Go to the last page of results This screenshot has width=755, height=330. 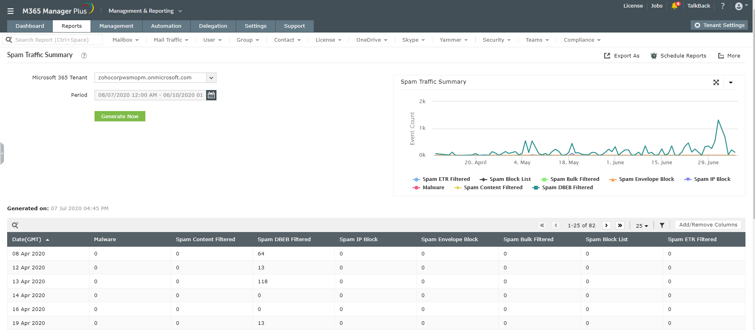tap(620, 225)
